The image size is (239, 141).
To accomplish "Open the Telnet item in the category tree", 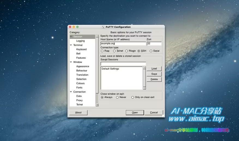I will 79,105.
